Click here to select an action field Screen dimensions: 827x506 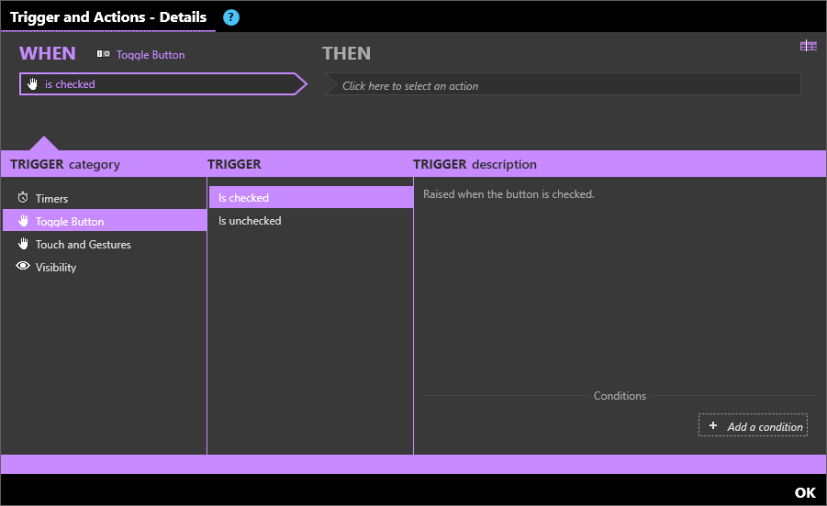pos(563,84)
